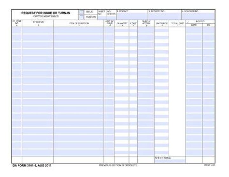Image resolution: width=229 pixels, height=177 pixels.
Task: Focus the REQUEST NO input field
Action: click(x=165, y=16)
